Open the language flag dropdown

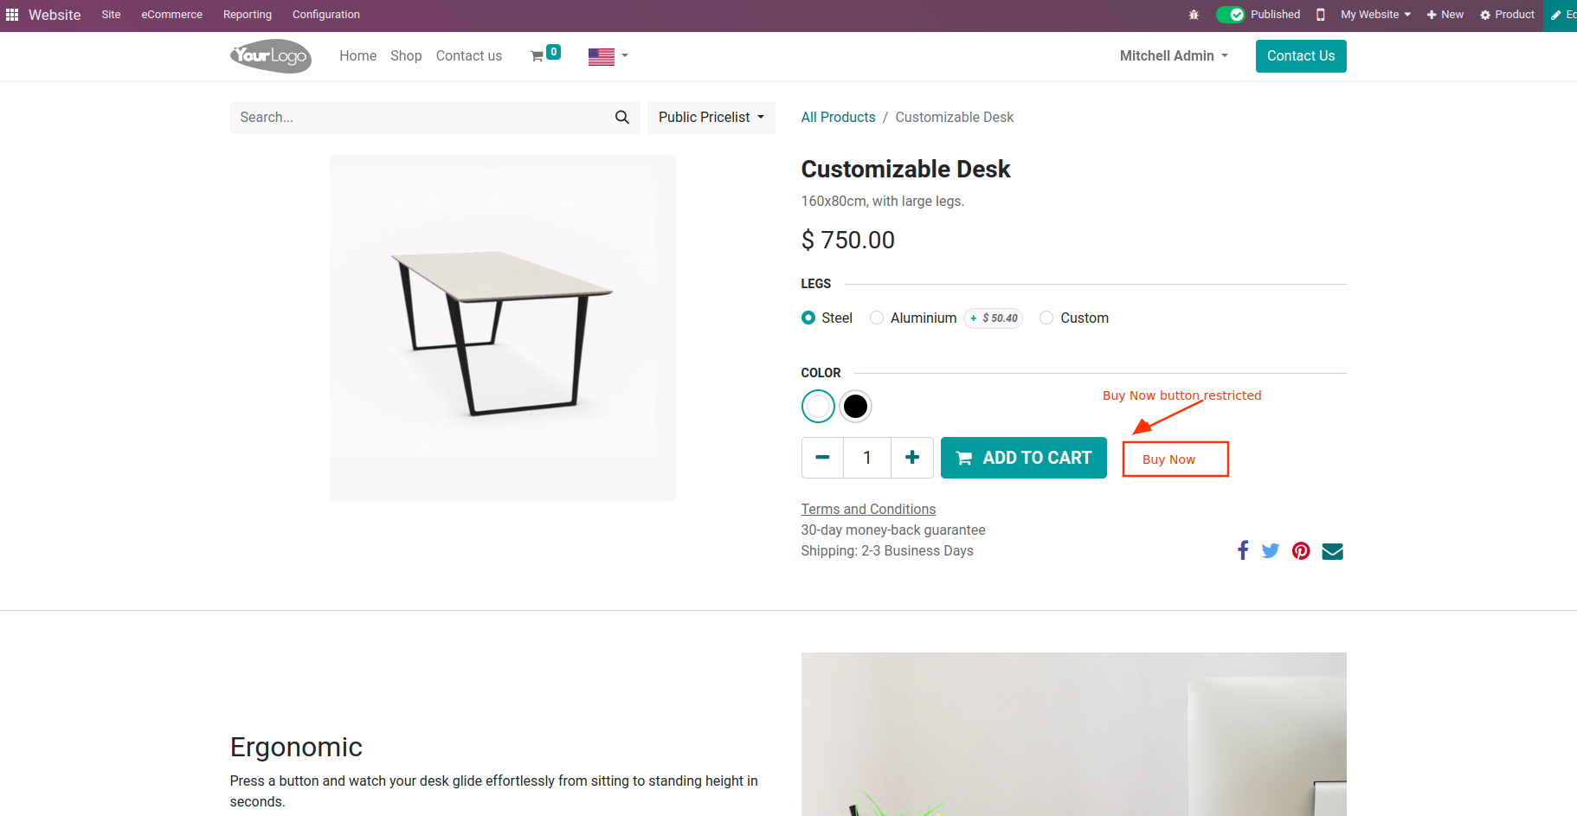tap(608, 56)
